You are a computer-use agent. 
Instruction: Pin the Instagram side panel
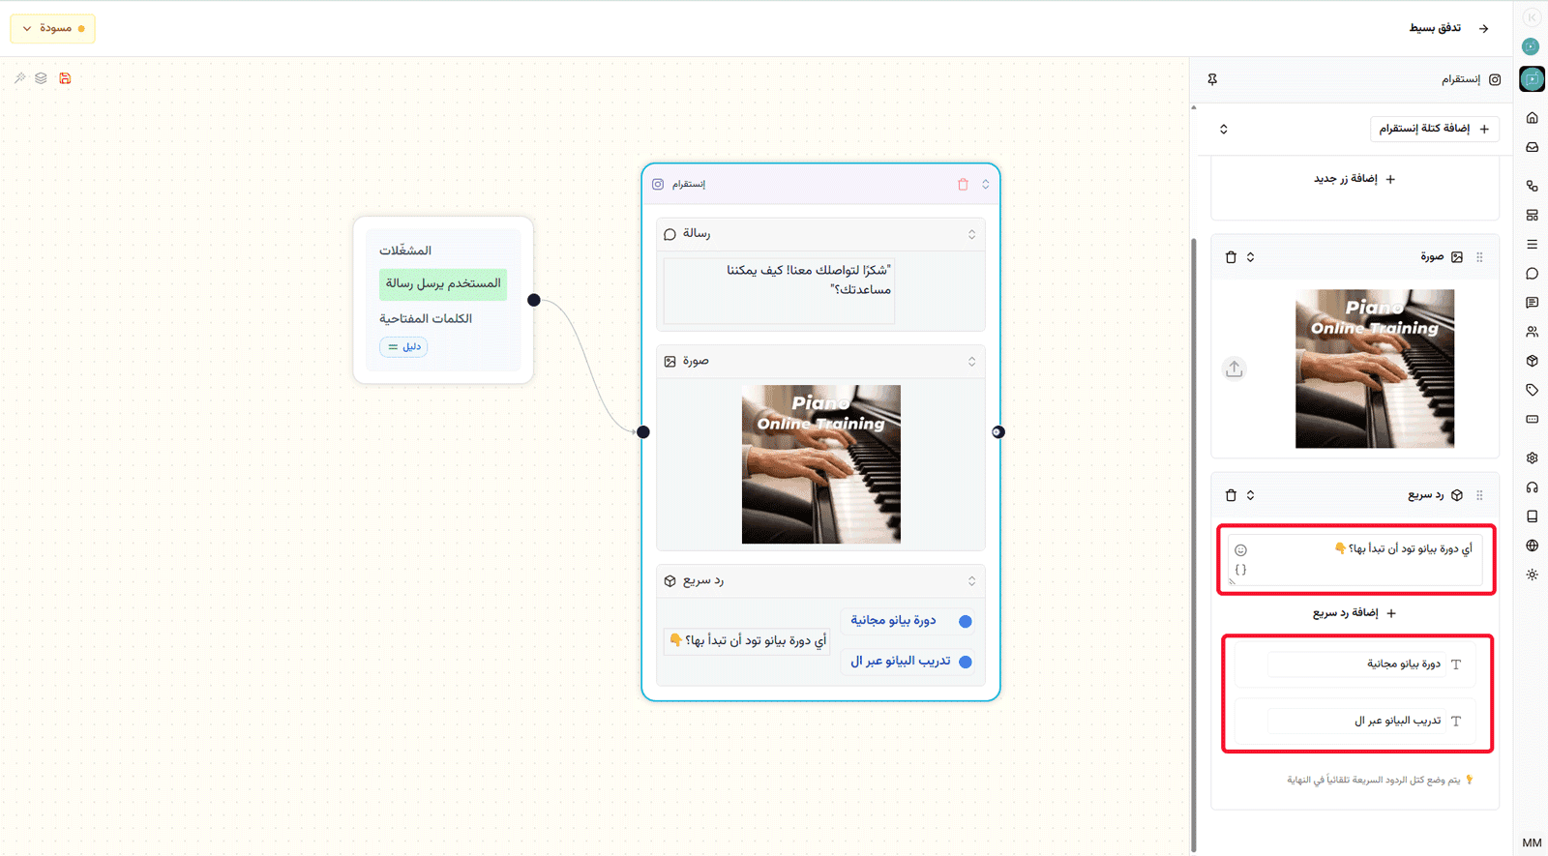tap(1212, 79)
